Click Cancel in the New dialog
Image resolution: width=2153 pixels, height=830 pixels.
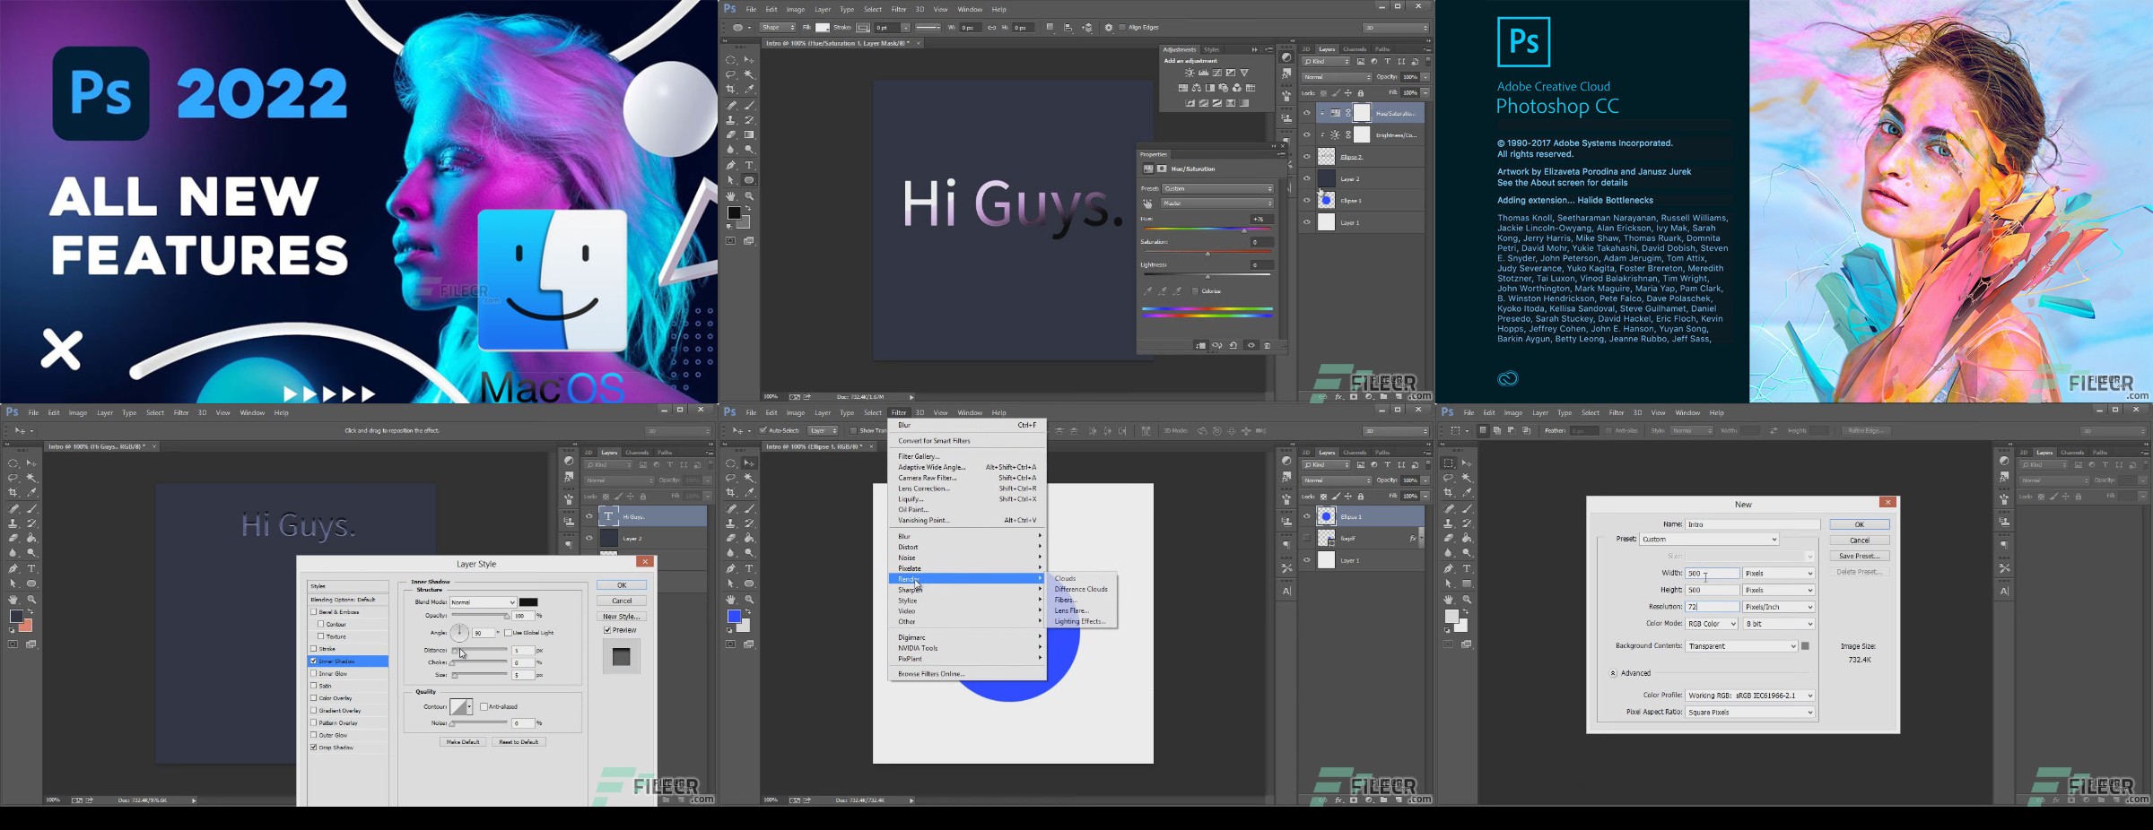coord(1860,540)
